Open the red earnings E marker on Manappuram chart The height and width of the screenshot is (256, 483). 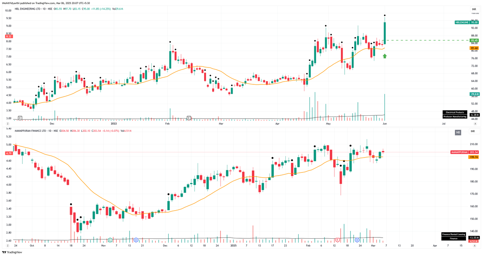point(337,240)
